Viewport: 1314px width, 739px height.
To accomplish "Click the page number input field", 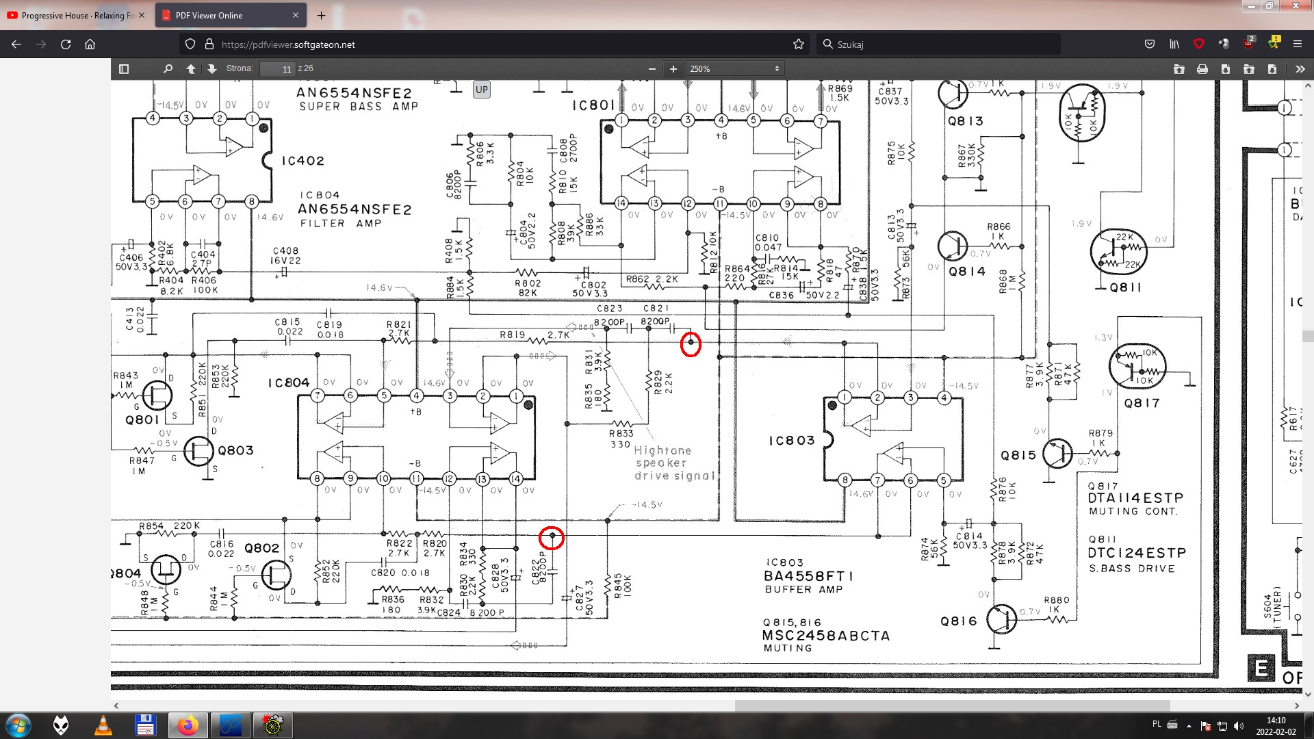I will pos(277,68).
